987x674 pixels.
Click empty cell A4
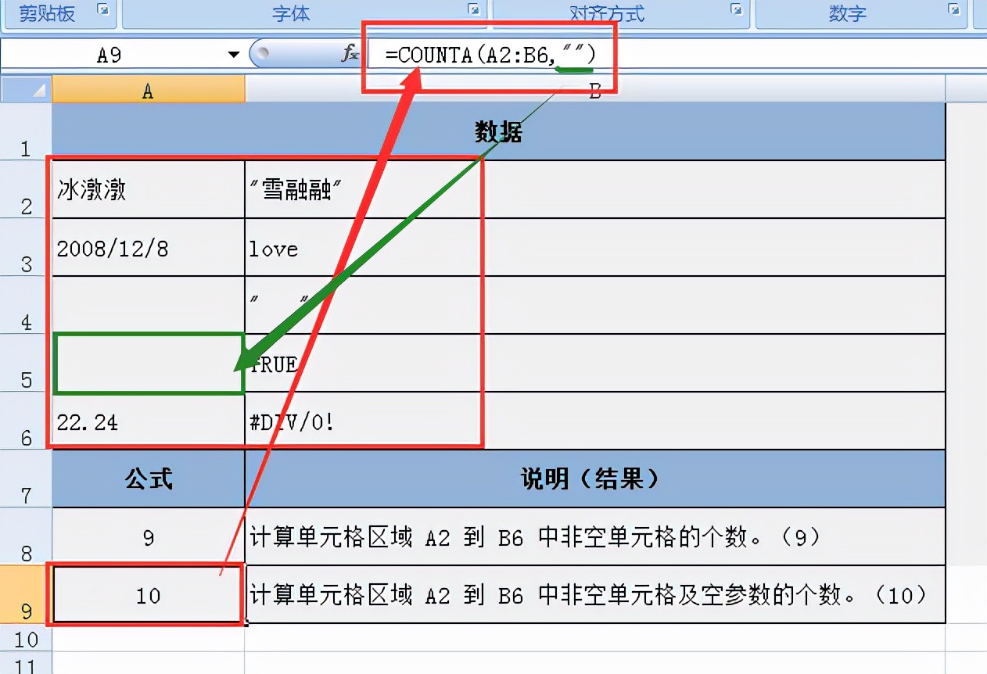[149, 305]
